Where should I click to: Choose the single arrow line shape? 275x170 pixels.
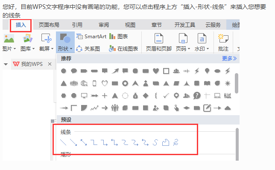(73, 142)
